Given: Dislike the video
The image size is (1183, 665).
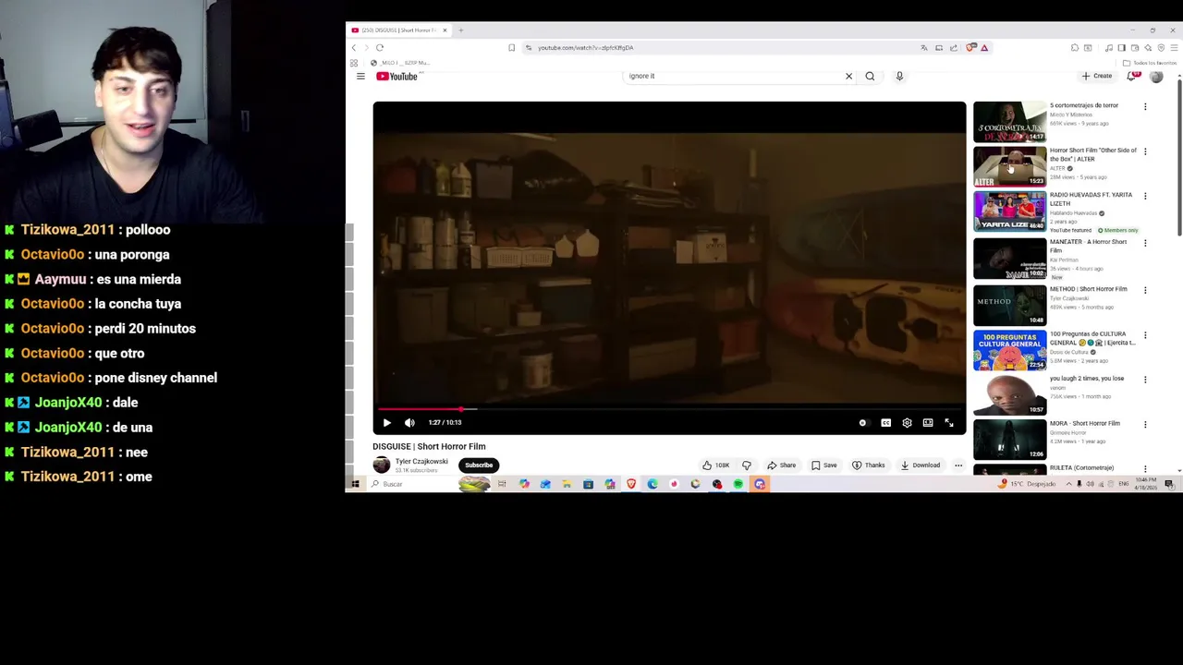Looking at the screenshot, I should pyautogui.click(x=747, y=465).
